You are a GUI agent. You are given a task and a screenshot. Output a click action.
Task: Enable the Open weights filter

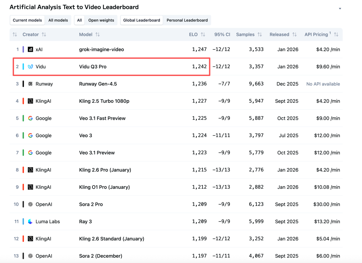tap(101, 20)
